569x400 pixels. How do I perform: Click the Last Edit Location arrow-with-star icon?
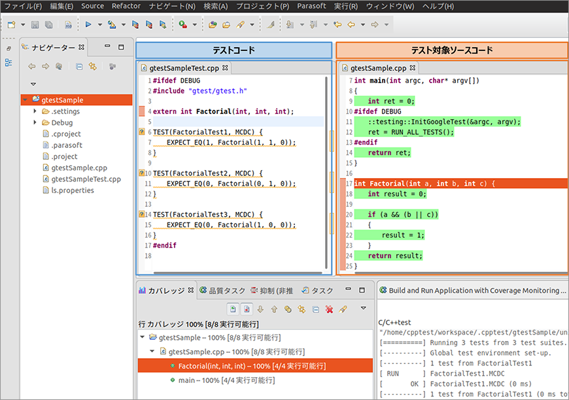(x=337, y=25)
